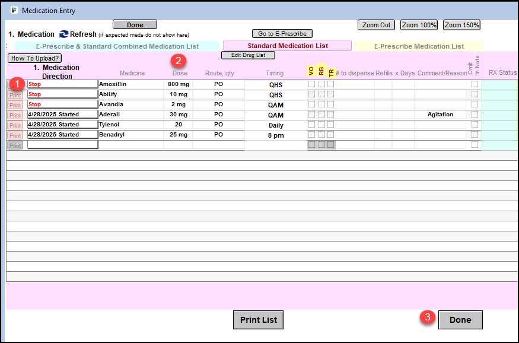Click the 10 mg dose field for Abilify
519x343 pixels.
tap(178, 94)
